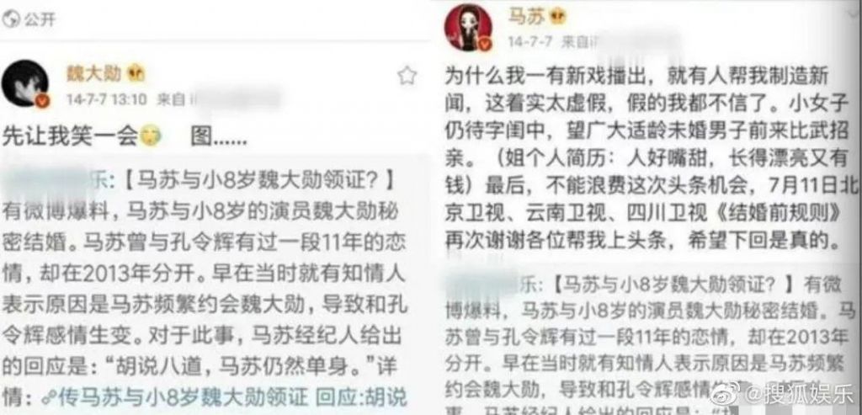
Task: Click the 图...... image link text
Action: (x=218, y=137)
